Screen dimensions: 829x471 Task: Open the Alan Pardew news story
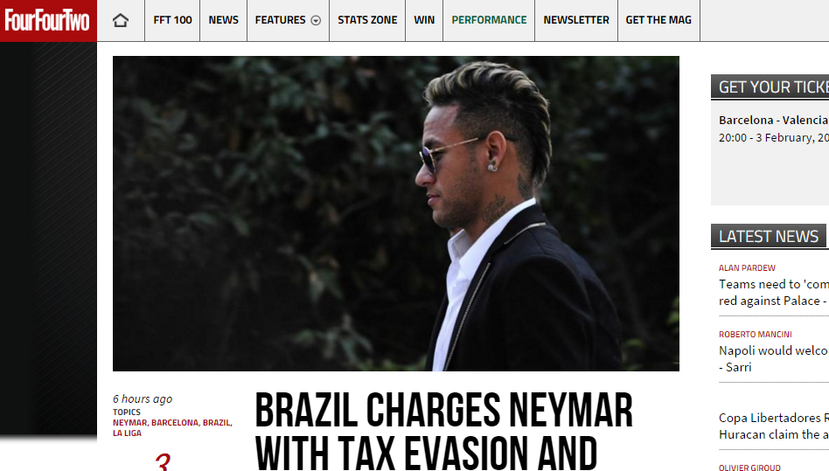coord(774,292)
